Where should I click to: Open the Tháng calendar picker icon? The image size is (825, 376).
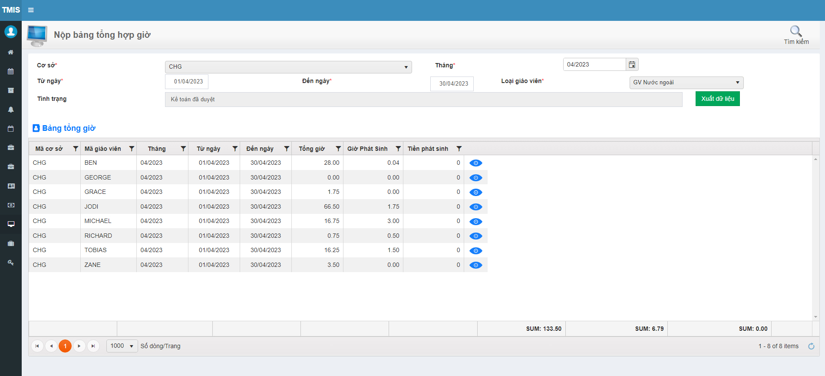click(x=632, y=64)
